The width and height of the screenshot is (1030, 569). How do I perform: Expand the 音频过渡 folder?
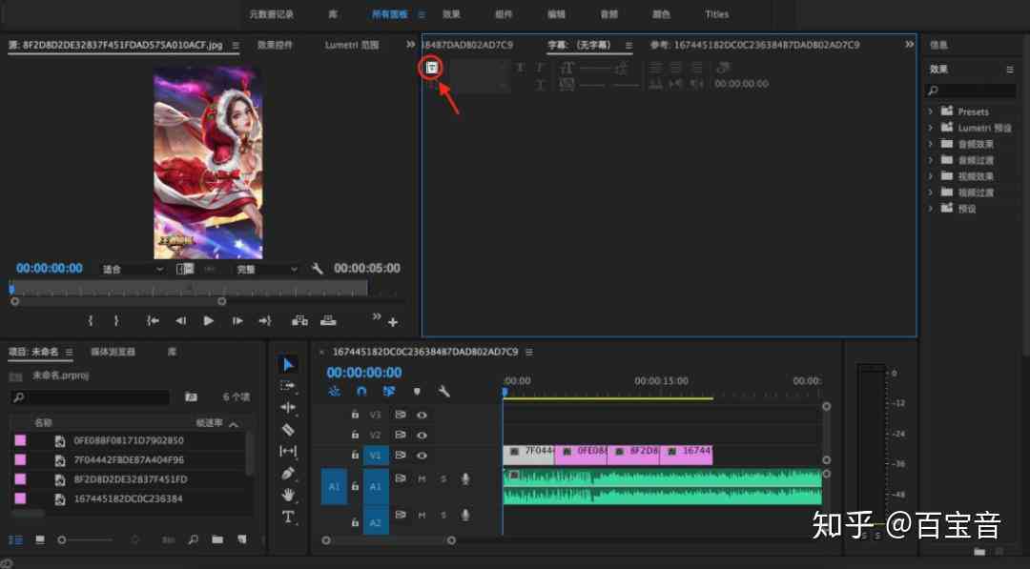(x=930, y=160)
